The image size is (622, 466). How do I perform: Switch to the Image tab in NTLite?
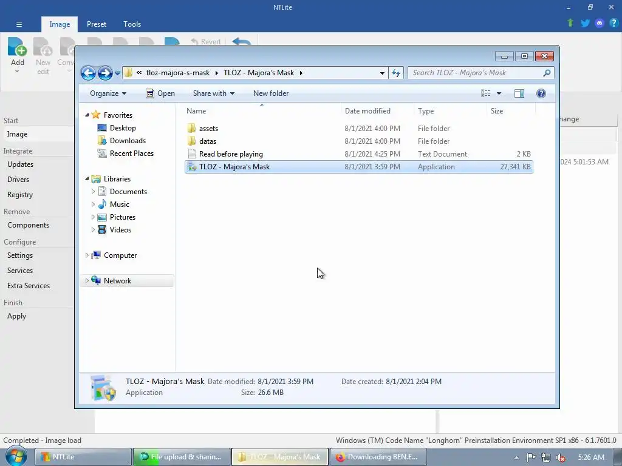[x=60, y=24]
